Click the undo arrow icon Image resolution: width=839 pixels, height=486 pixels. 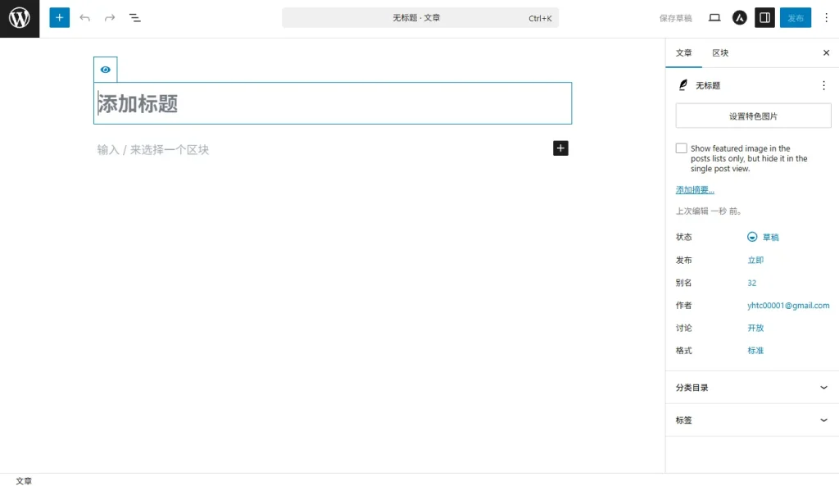[84, 17]
